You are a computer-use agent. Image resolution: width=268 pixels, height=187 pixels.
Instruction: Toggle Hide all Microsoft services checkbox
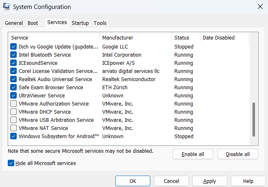pos(11,163)
